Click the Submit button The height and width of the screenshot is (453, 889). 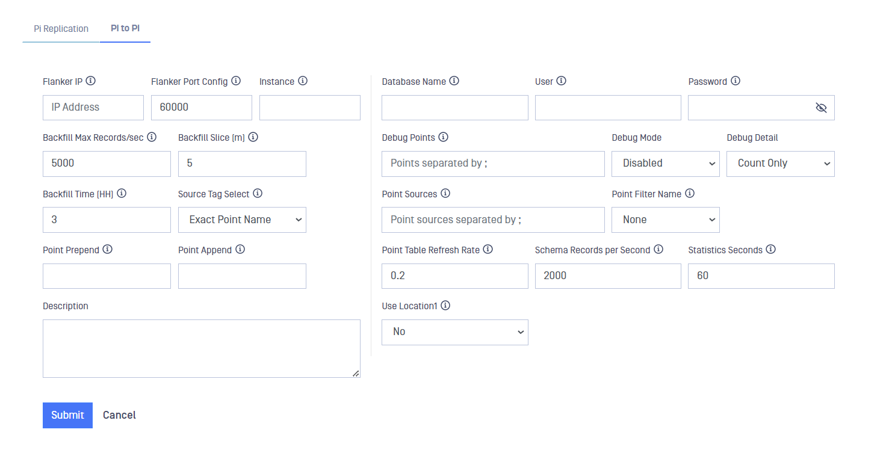67,415
